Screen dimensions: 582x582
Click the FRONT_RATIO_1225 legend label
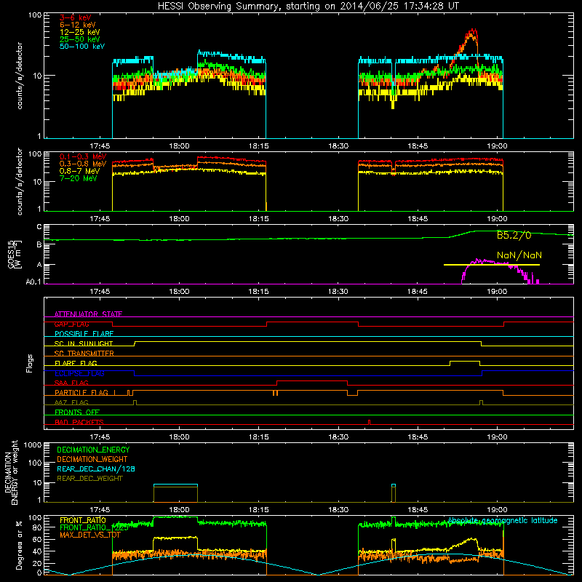click(x=94, y=527)
